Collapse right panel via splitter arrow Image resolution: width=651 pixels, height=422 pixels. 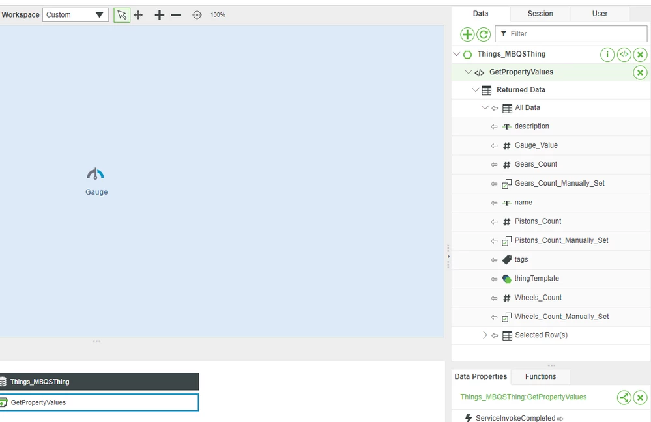[x=448, y=257]
